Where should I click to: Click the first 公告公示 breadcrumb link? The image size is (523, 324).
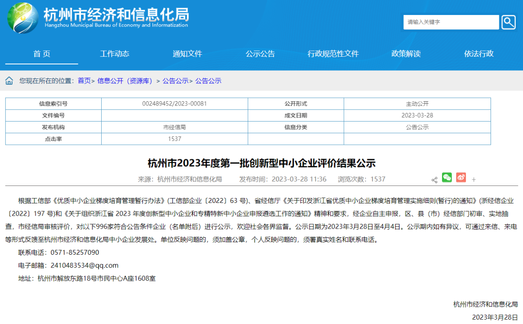click(175, 81)
